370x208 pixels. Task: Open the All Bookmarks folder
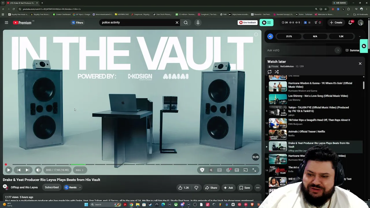point(360,14)
